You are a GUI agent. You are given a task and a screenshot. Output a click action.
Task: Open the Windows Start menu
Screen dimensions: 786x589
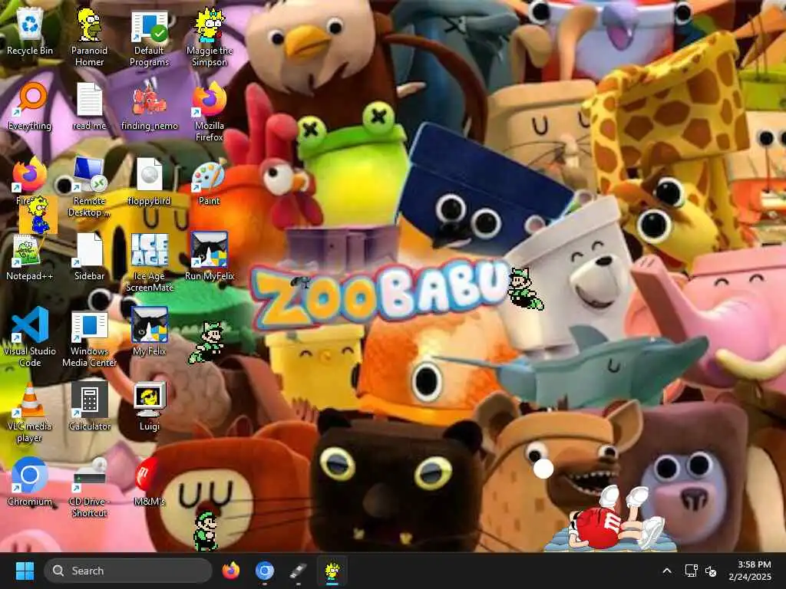[x=25, y=571]
